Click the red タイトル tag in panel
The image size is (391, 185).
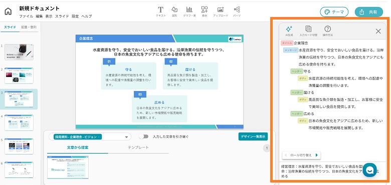pyautogui.click(x=287, y=43)
